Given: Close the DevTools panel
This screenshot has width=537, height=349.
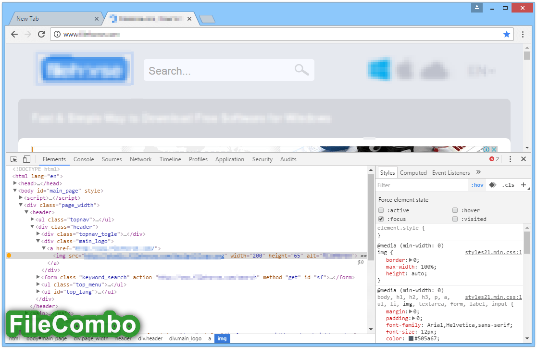Looking at the screenshot, I should pyautogui.click(x=524, y=159).
